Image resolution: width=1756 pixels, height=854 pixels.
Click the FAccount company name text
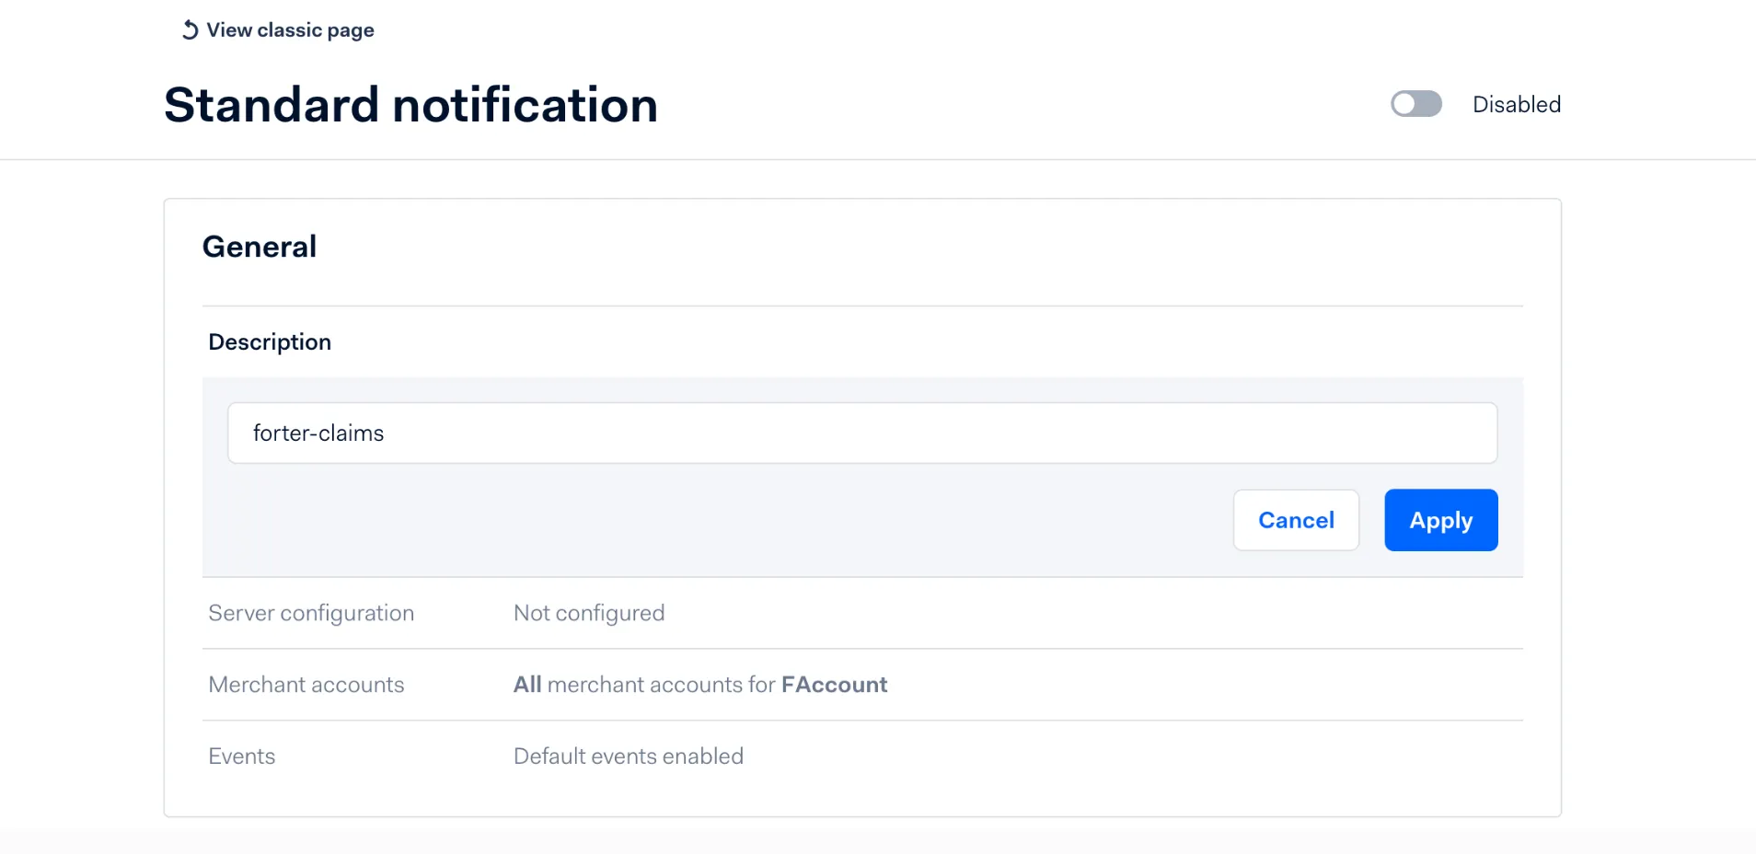click(834, 685)
